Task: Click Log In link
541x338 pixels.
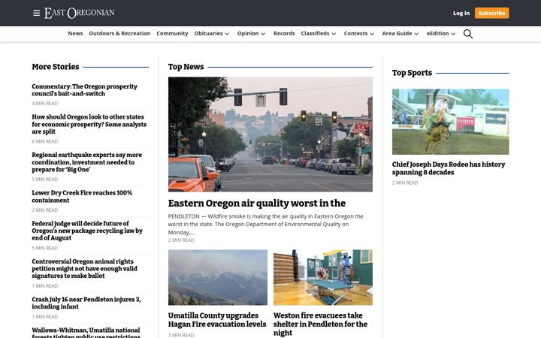Action: pyautogui.click(x=461, y=13)
